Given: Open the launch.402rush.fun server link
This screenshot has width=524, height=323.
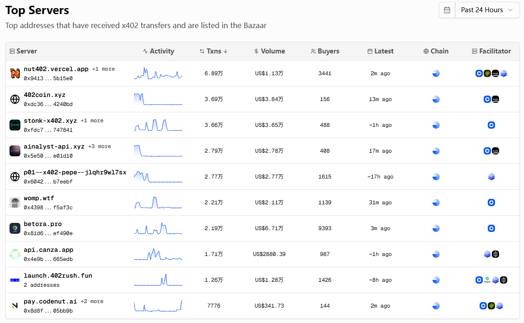Looking at the screenshot, I should click(x=58, y=275).
